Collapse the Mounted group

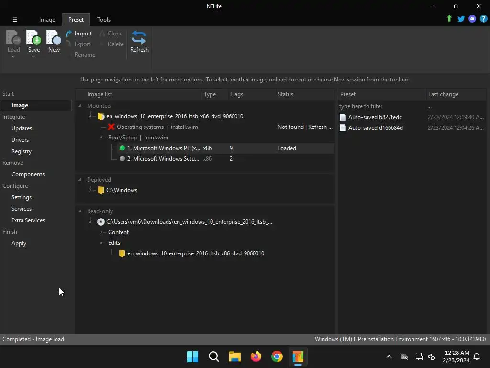pyautogui.click(x=80, y=106)
